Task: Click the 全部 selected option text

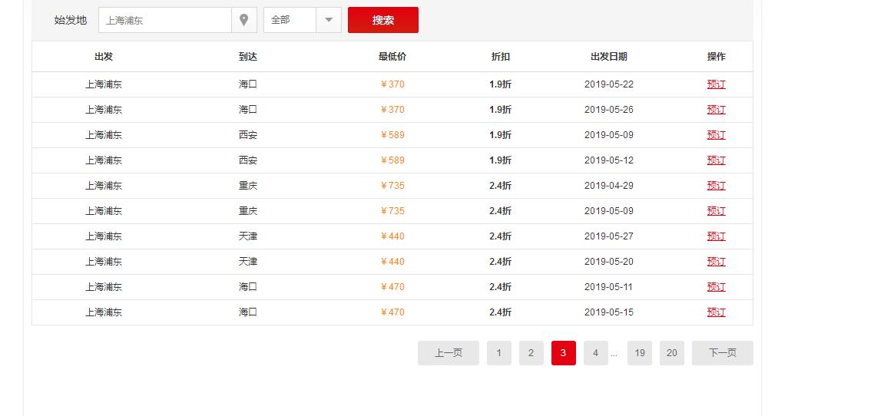Action: point(280,20)
